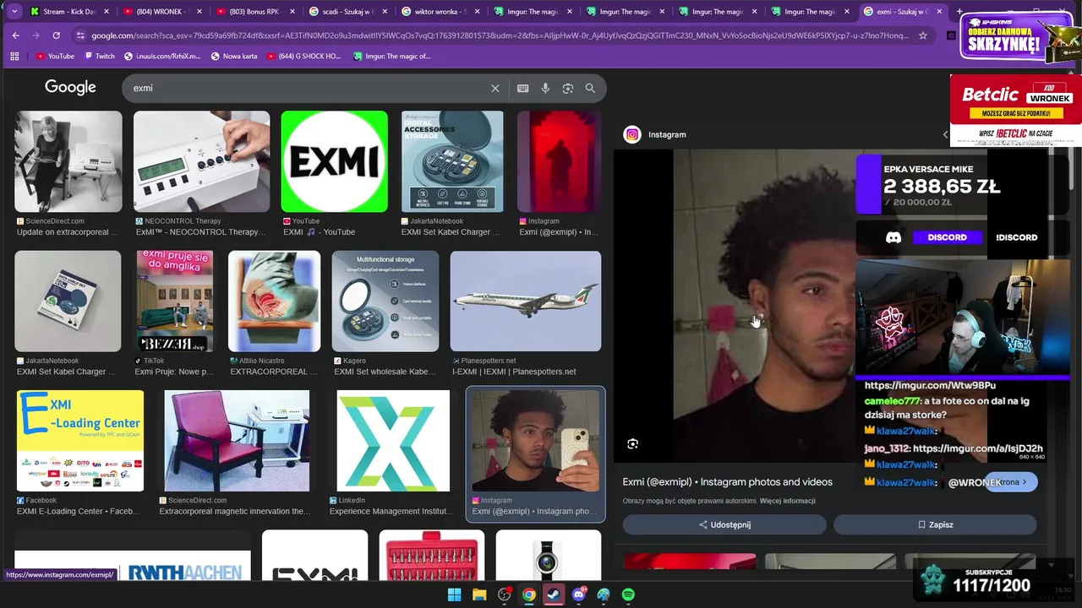
Task: Bookmark this page with the star icon
Action: point(923,35)
